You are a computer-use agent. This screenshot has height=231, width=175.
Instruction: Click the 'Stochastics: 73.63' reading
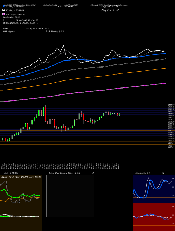pos(12,17)
